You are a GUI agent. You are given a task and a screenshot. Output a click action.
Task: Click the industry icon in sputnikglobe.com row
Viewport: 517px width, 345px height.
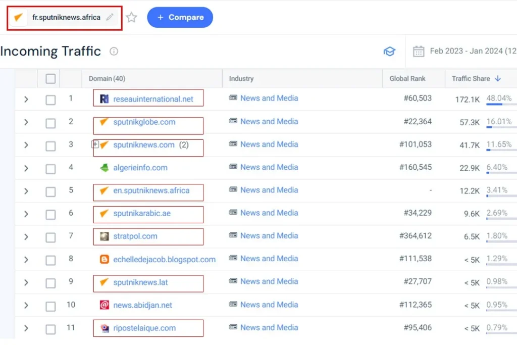coord(233,121)
